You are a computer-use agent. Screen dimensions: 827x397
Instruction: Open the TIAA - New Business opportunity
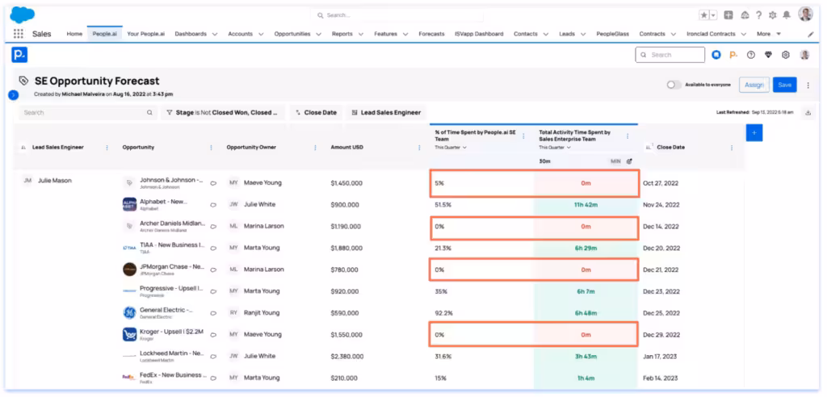point(173,245)
